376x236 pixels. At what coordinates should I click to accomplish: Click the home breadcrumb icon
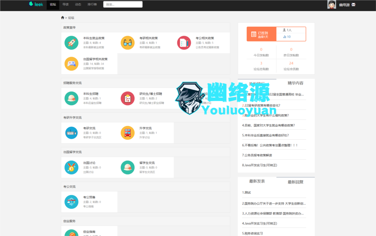coord(62,18)
